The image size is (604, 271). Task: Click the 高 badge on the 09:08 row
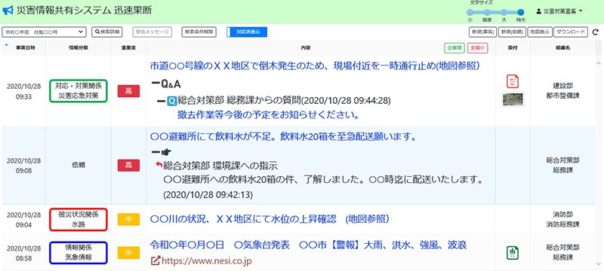128,165
